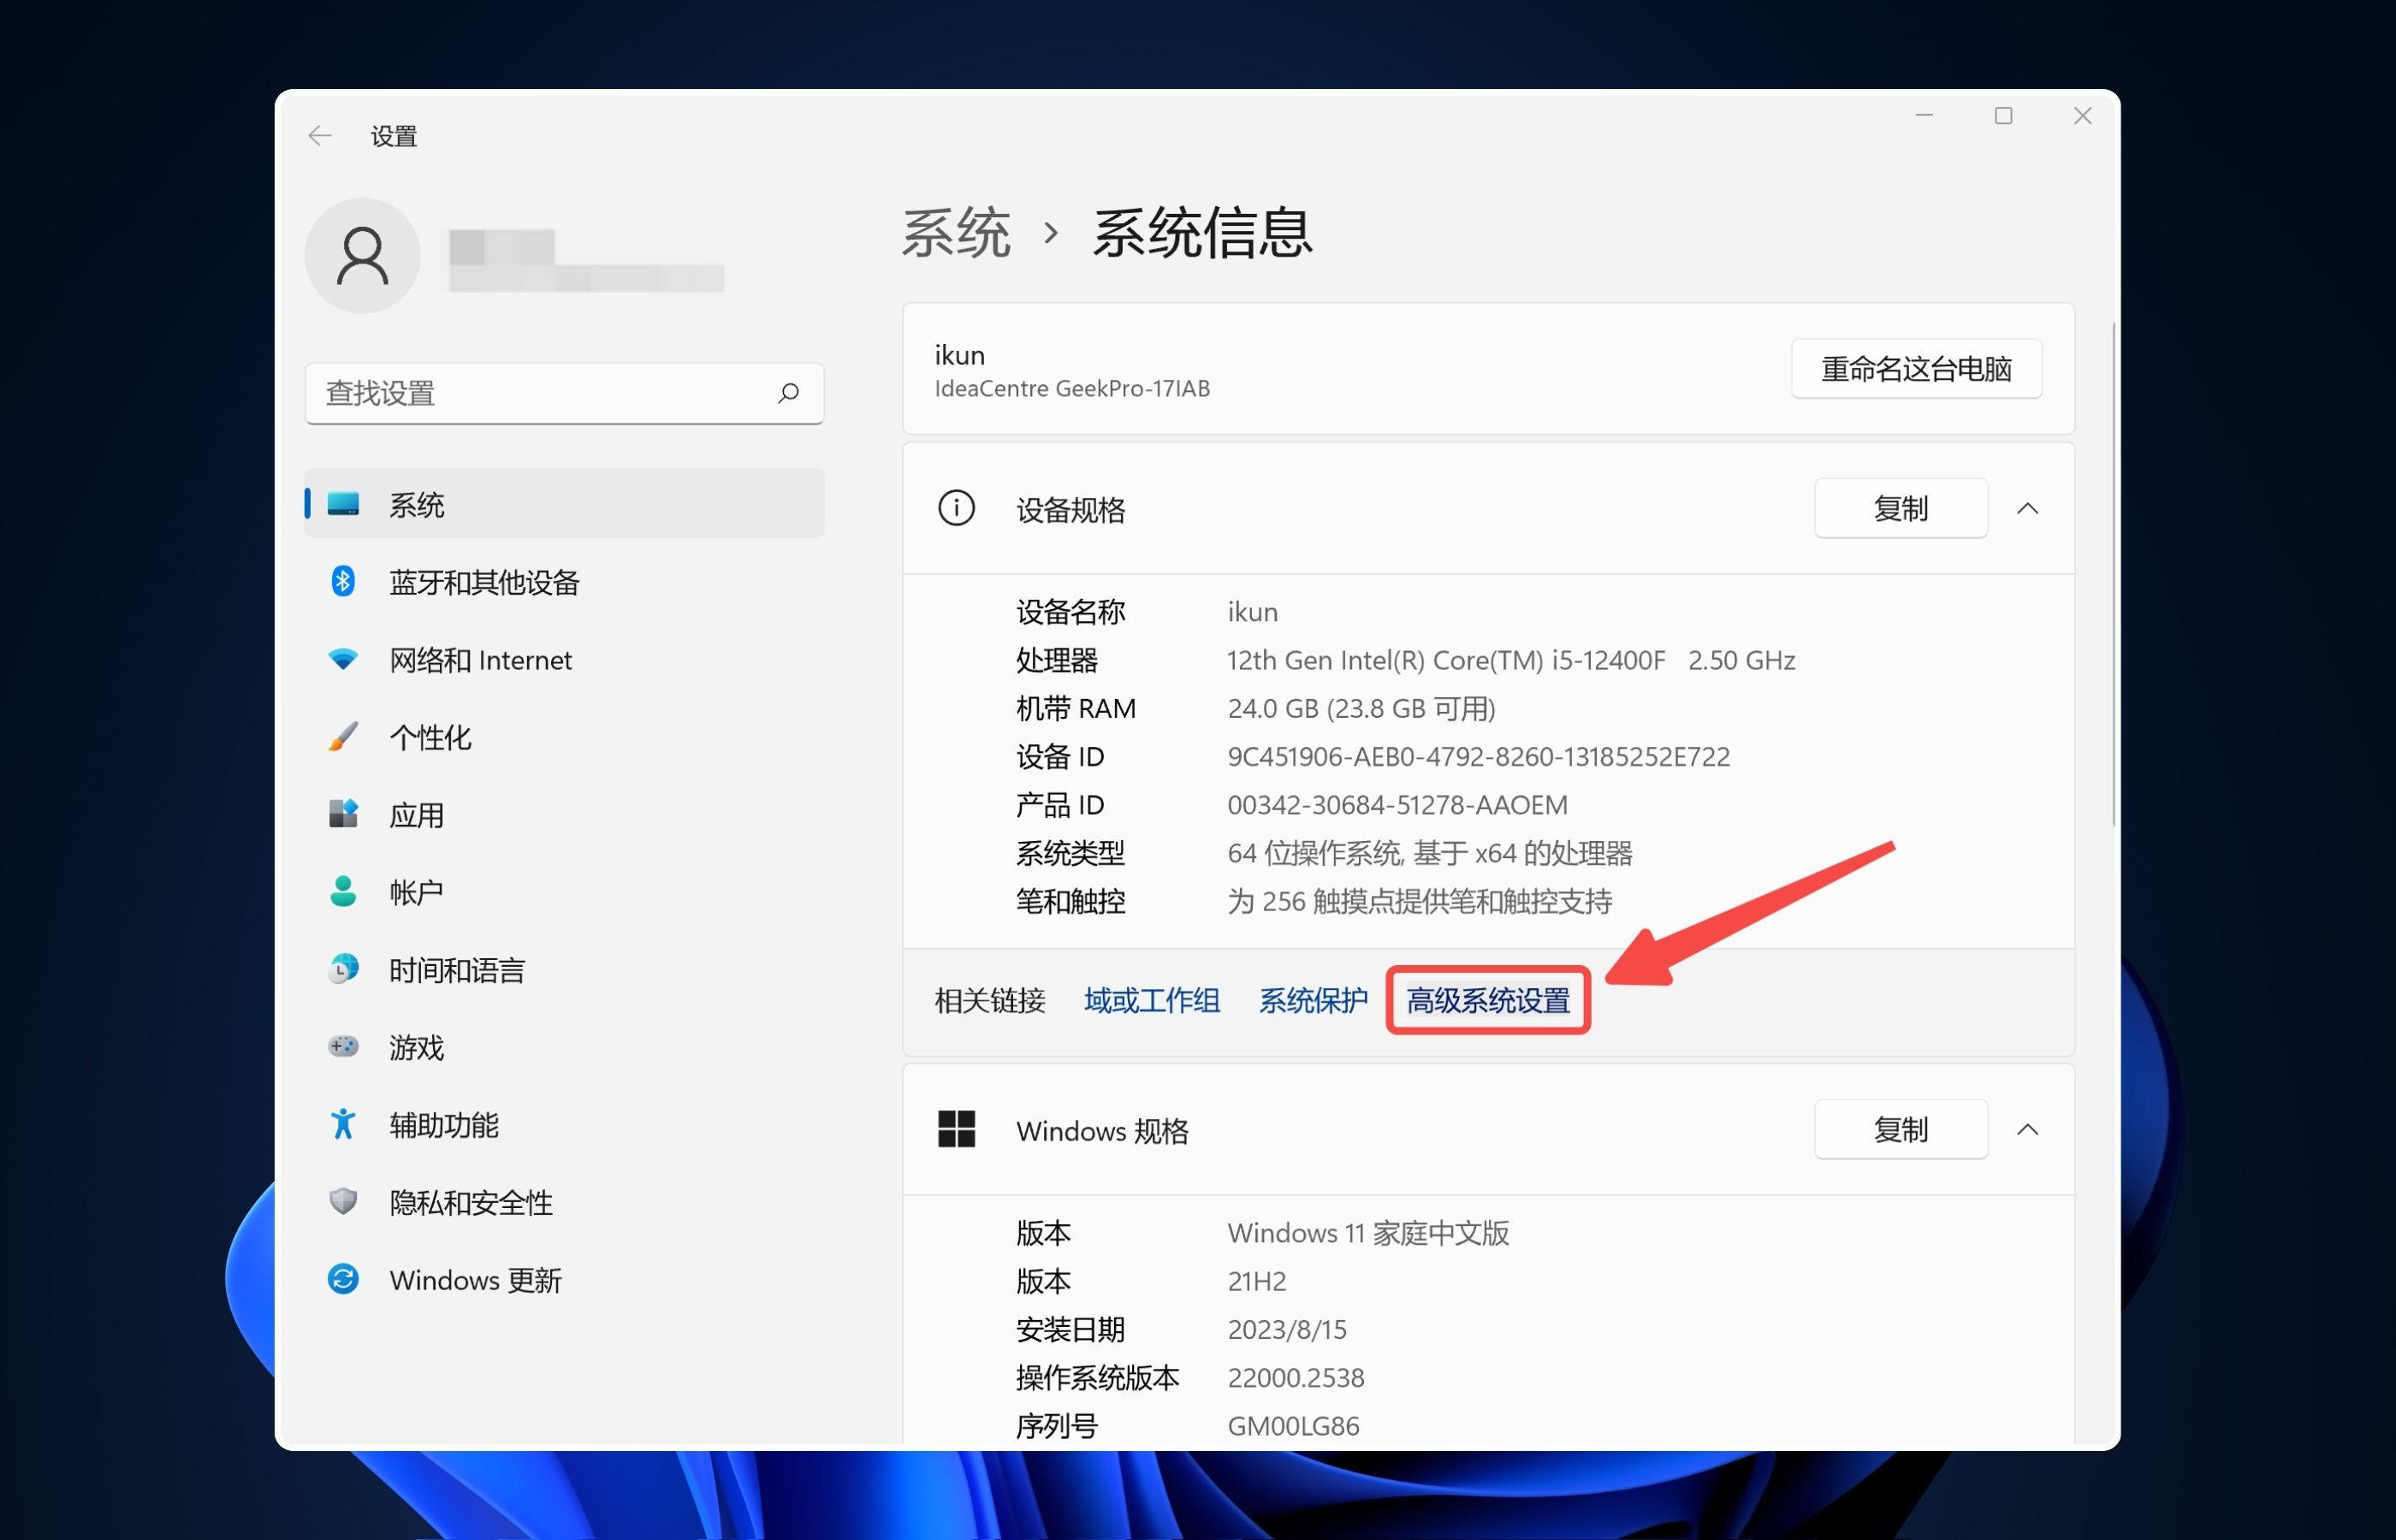
Task: Click the 个性化 paintbrush icon
Action: (343, 737)
